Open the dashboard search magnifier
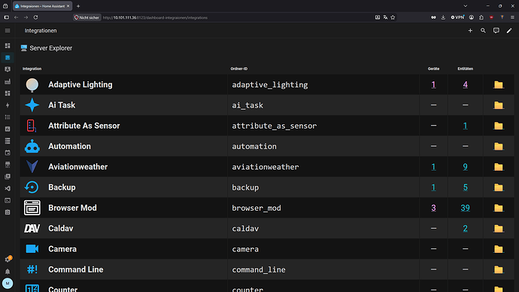This screenshot has height=292, width=519. (x=483, y=30)
